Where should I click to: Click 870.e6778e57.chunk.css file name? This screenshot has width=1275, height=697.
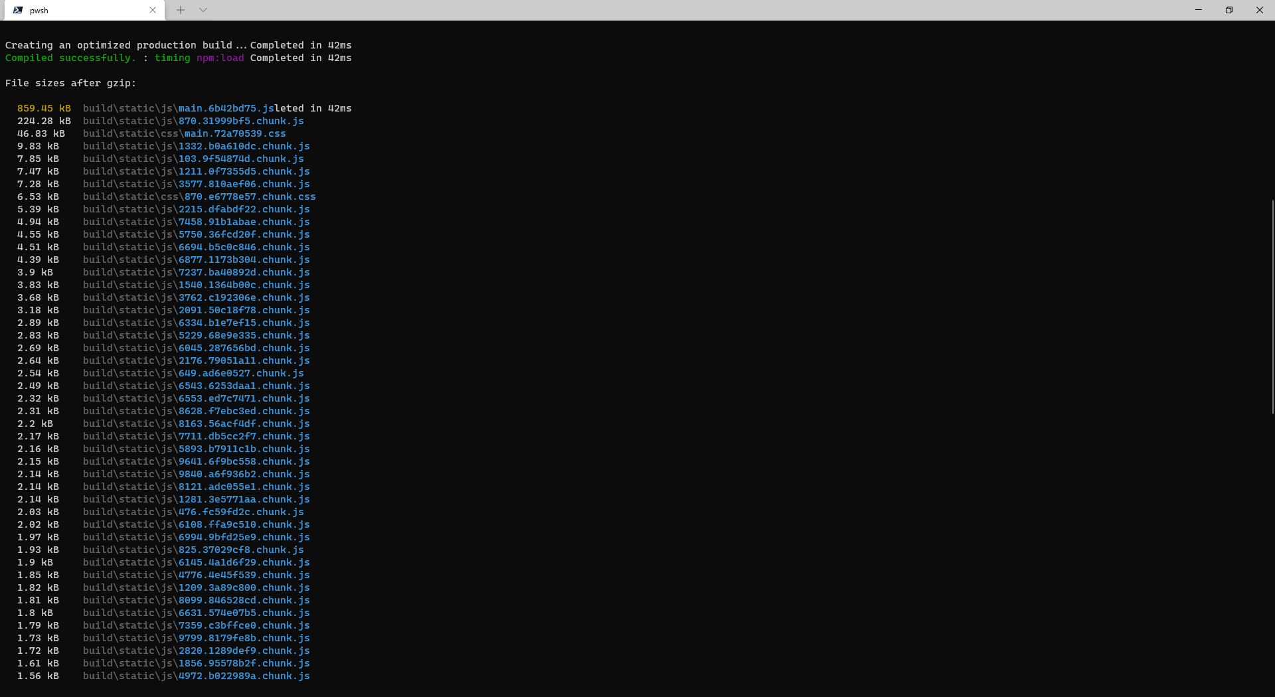250,196
